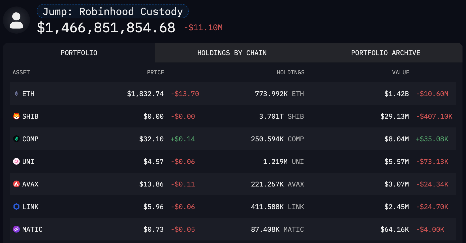This screenshot has width=466, height=243.
Task: Click the PRICE column header
Action: pyautogui.click(x=155, y=72)
